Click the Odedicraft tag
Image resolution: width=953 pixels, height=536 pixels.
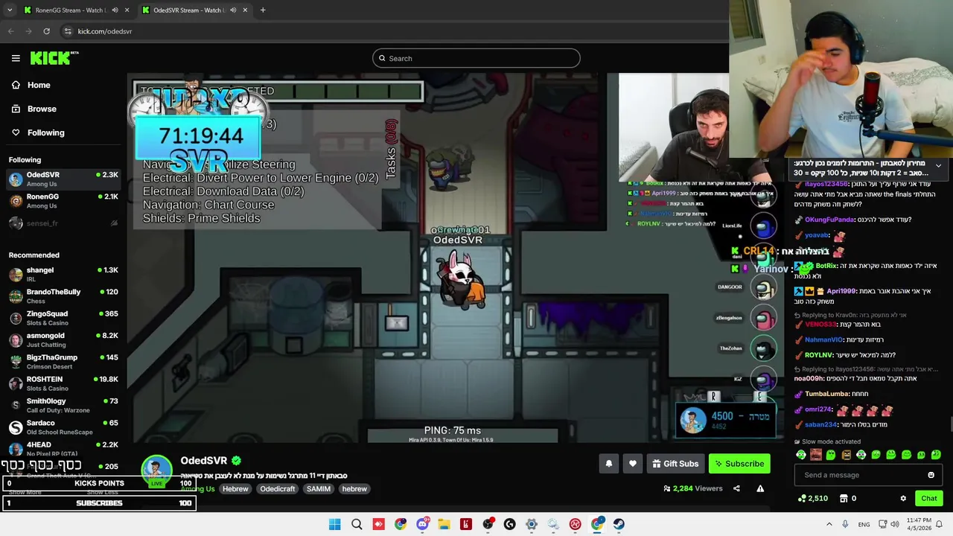pyautogui.click(x=278, y=489)
